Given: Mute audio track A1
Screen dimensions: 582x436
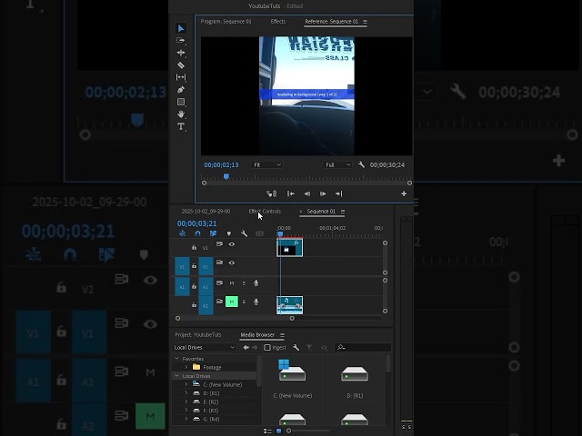Looking at the screenshot, I should (x=232, y=283).
